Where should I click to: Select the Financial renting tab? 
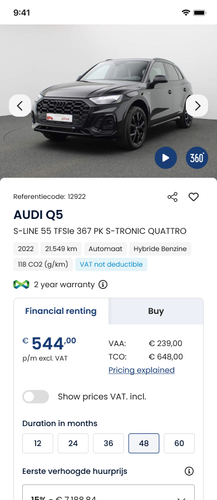point(61,311)
